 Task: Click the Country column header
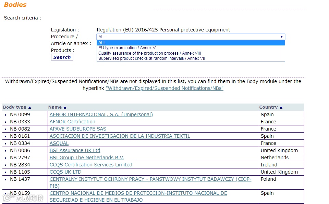tap(268, 107)
